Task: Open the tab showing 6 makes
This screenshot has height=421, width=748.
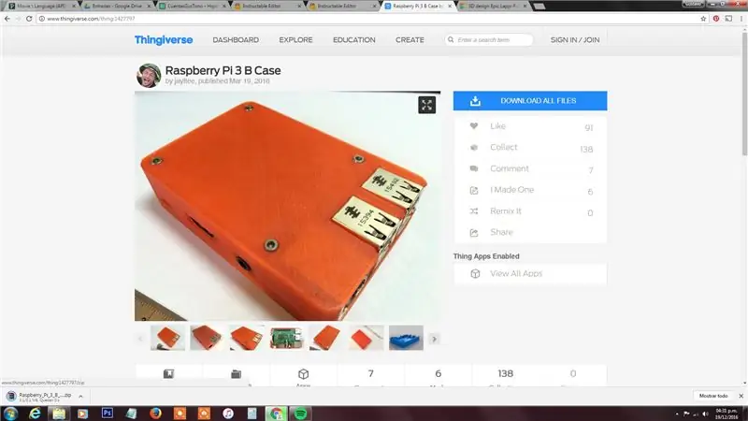Action: tap(438, 373)
